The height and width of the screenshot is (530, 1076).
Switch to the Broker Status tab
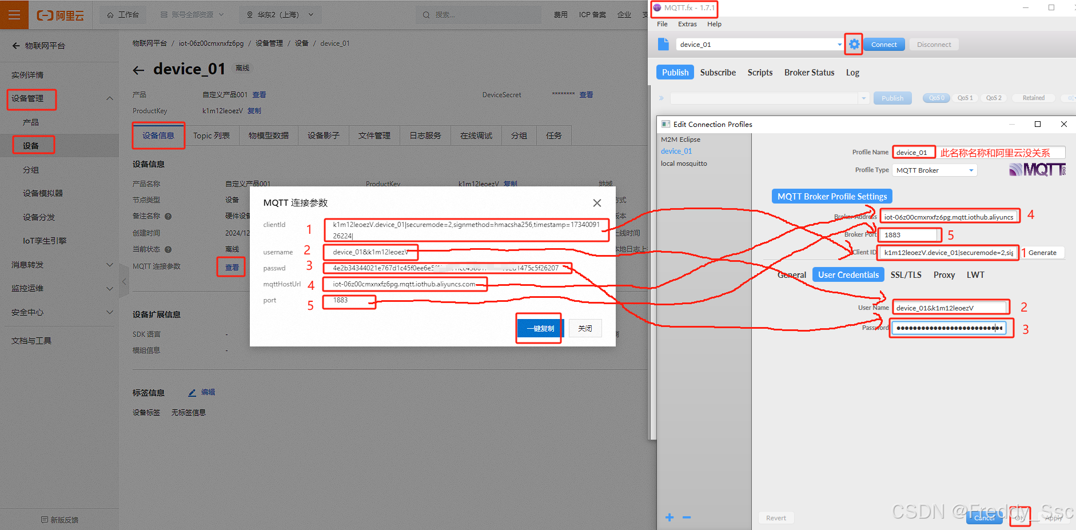coord(809,73)
